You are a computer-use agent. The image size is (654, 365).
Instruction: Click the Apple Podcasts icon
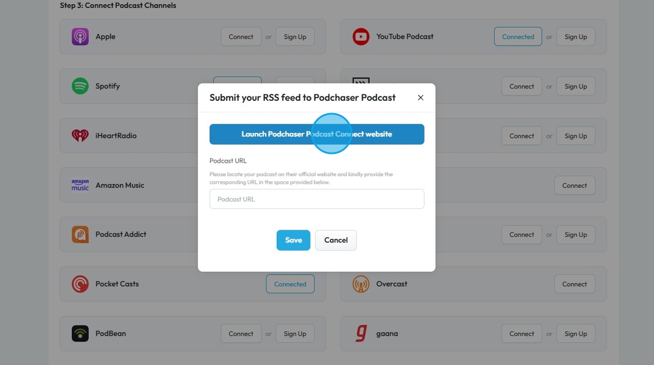pyautogui.click(x=80, y=37)
